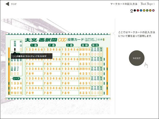Jump to the pink step dot

pyautogui.click(x=153, y=10)
